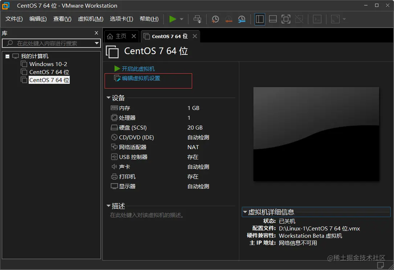Click the USB 控制器 device row
Screen dimensions: 394x270
click(161, 157)
